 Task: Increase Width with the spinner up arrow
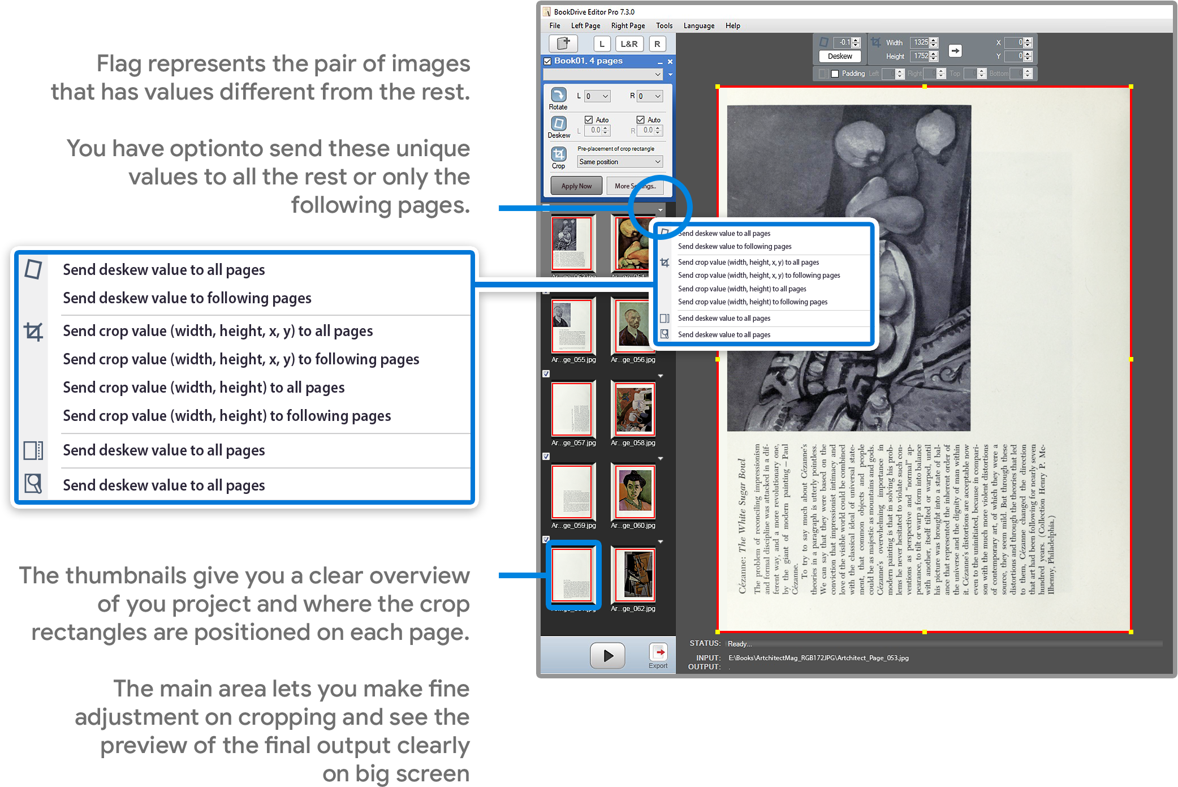pyautogui.click(x=934, y=40)
